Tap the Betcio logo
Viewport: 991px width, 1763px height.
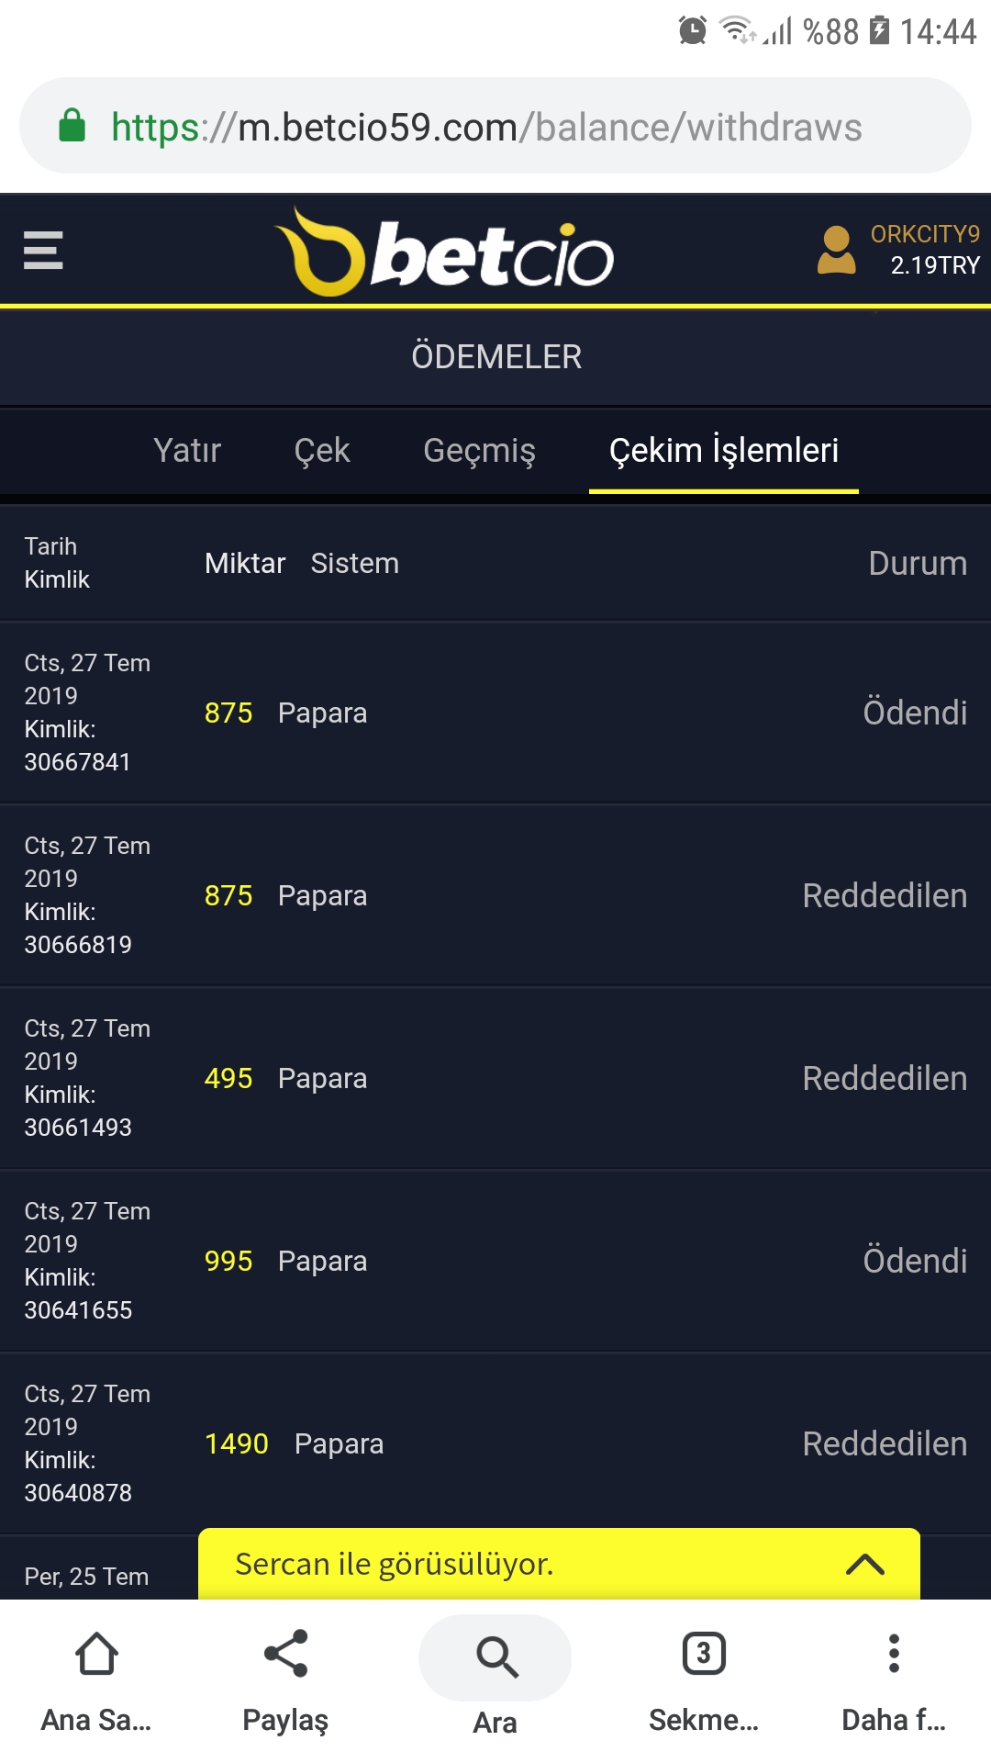pyautogui.click(x=445, y=252)
